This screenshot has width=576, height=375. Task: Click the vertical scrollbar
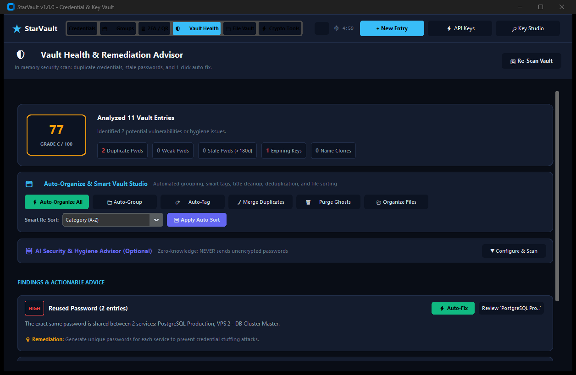pyautogui.click(x=557, y=196)
